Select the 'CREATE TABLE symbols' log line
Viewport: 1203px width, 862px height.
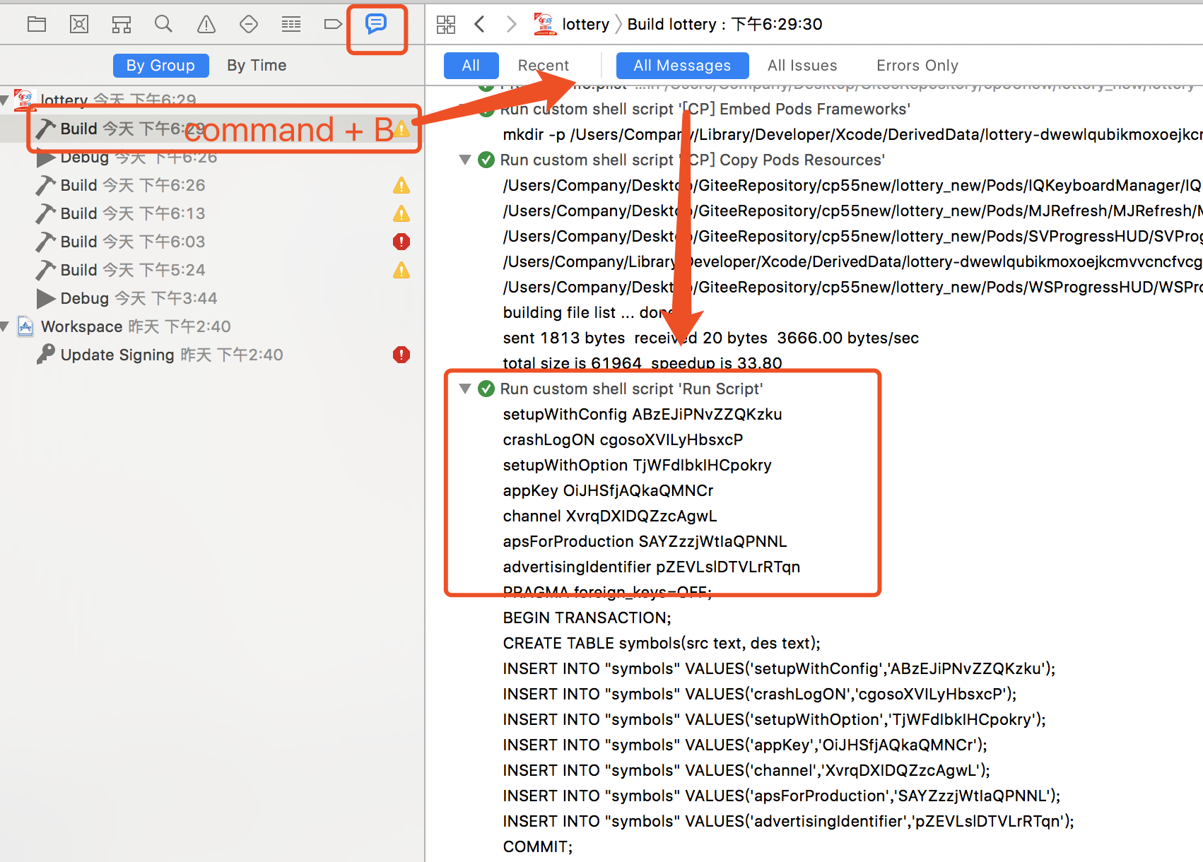[662, 643]
